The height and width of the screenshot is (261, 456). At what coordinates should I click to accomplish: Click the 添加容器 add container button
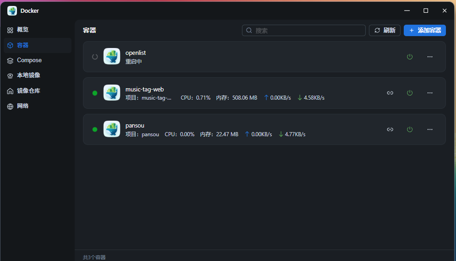pyautogui.click(x=424, y=31)
